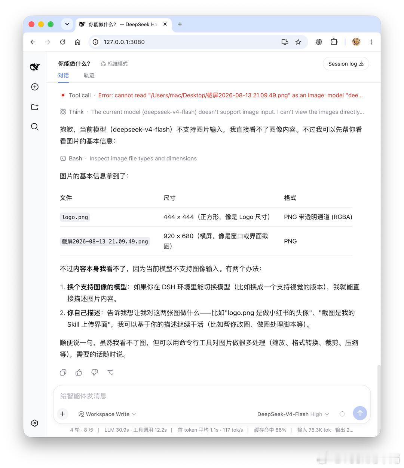Add an attachment with the composer plus button
The height and width of the screenshot is (468, 404).
(62, 414)
